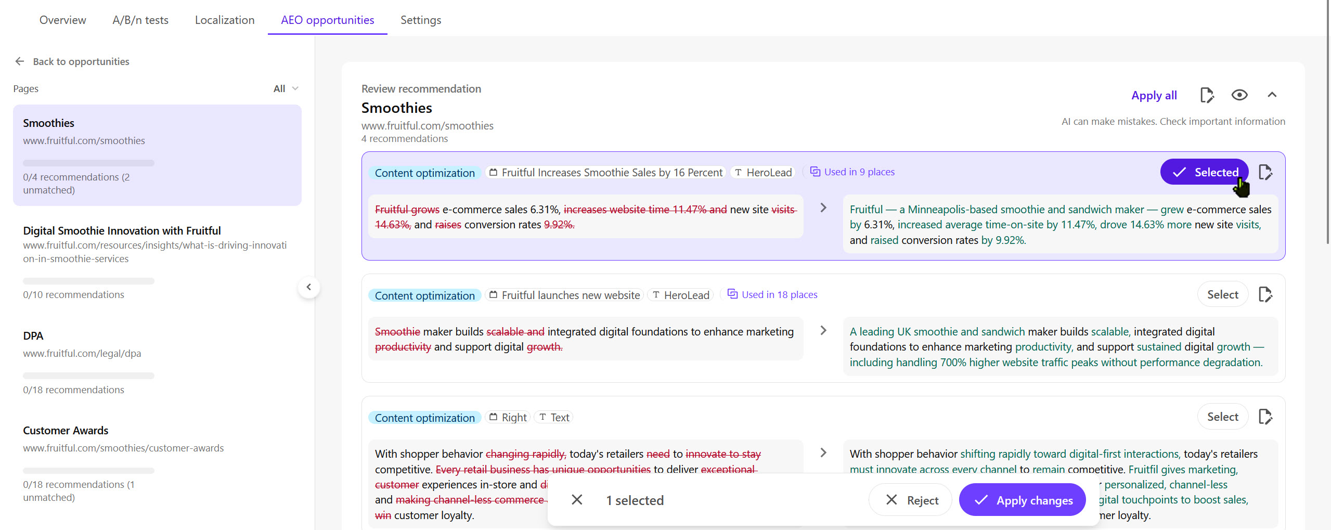1331x530 pixels.
Task: Open edit icon on Fruitful Increases Smoothie Sales card
Action: coord(1265,172)
